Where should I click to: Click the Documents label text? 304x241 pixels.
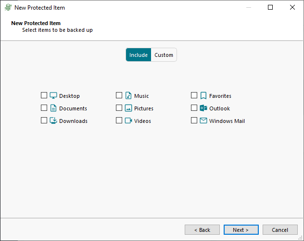tap(73, 108)
